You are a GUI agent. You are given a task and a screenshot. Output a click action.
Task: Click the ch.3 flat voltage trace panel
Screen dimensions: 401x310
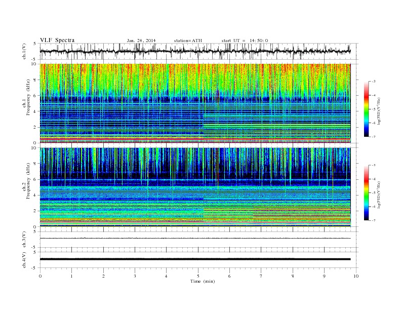[199, 240]
